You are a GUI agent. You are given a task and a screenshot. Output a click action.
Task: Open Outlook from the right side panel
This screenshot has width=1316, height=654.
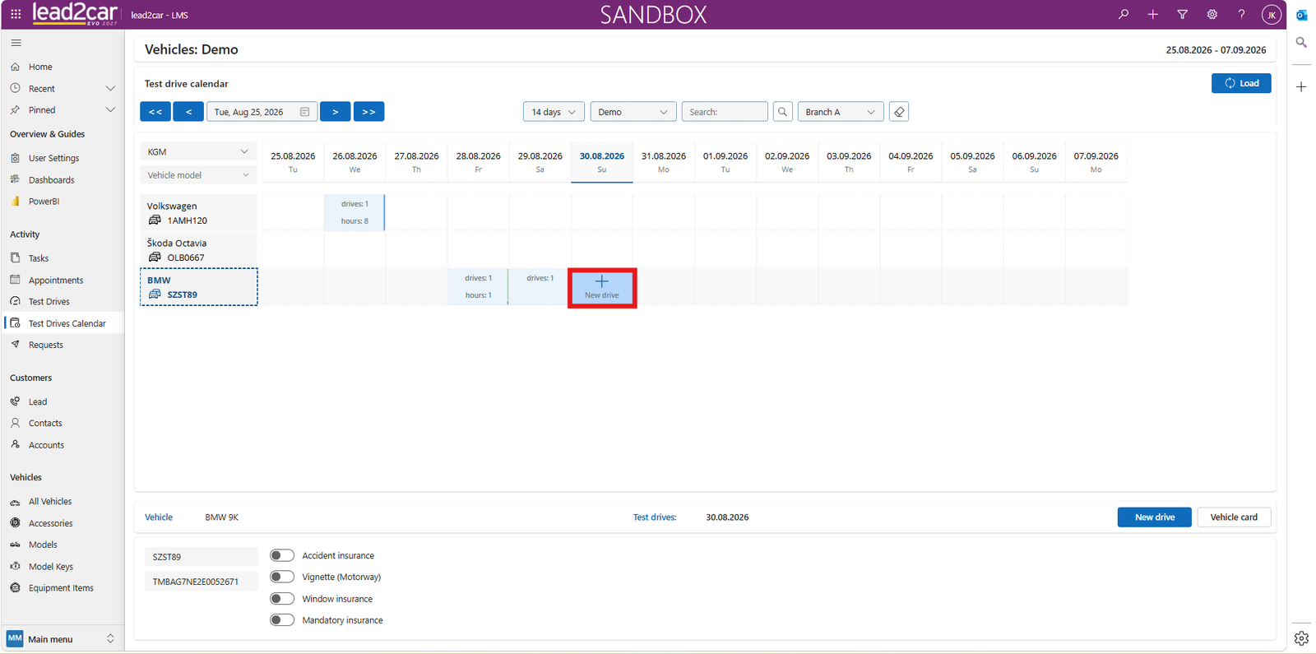click(x=1302, y=15)
